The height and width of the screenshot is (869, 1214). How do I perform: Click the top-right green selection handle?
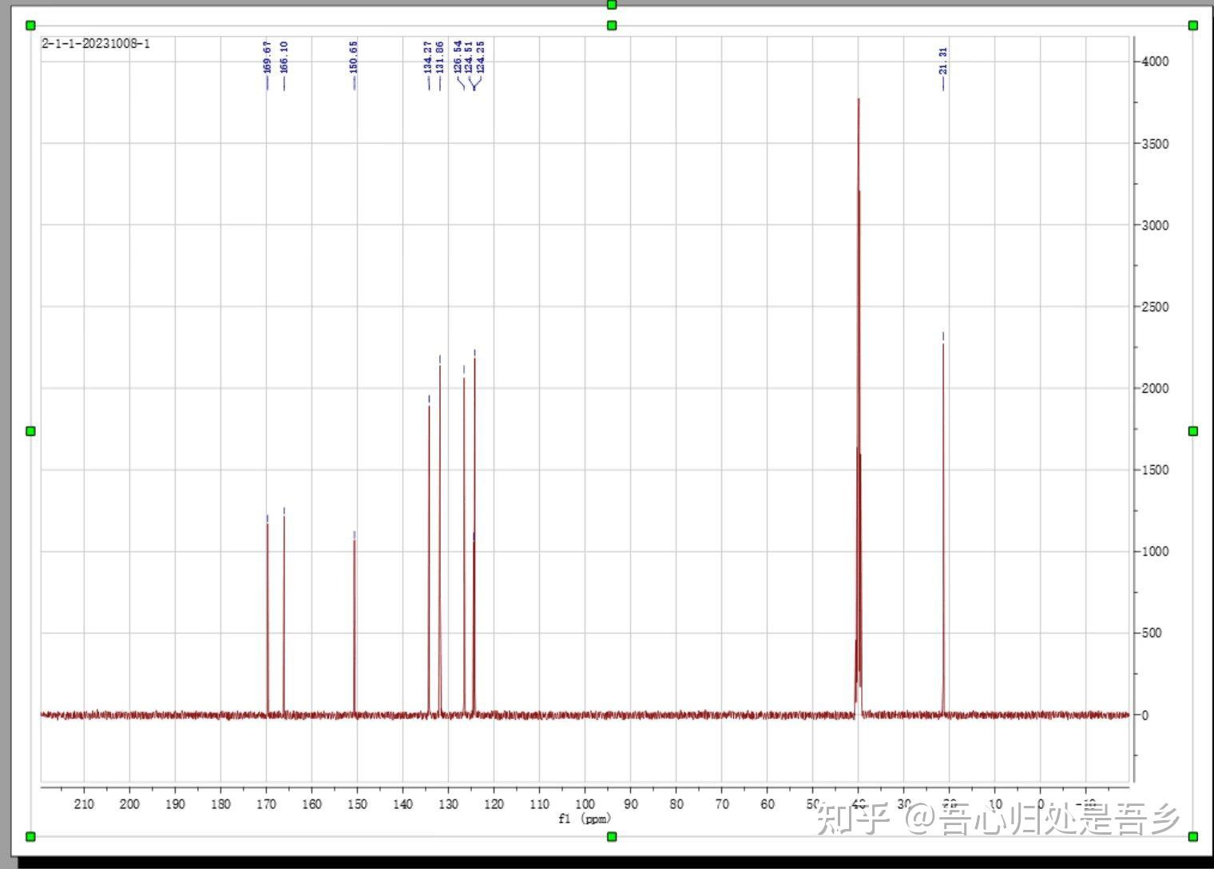click(1193, 26)
